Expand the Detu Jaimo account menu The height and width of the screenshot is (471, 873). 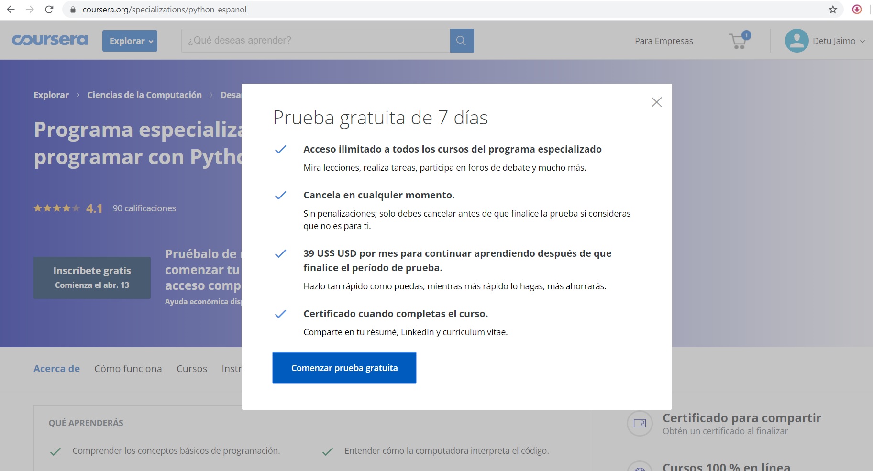click(x=839, y=41)
